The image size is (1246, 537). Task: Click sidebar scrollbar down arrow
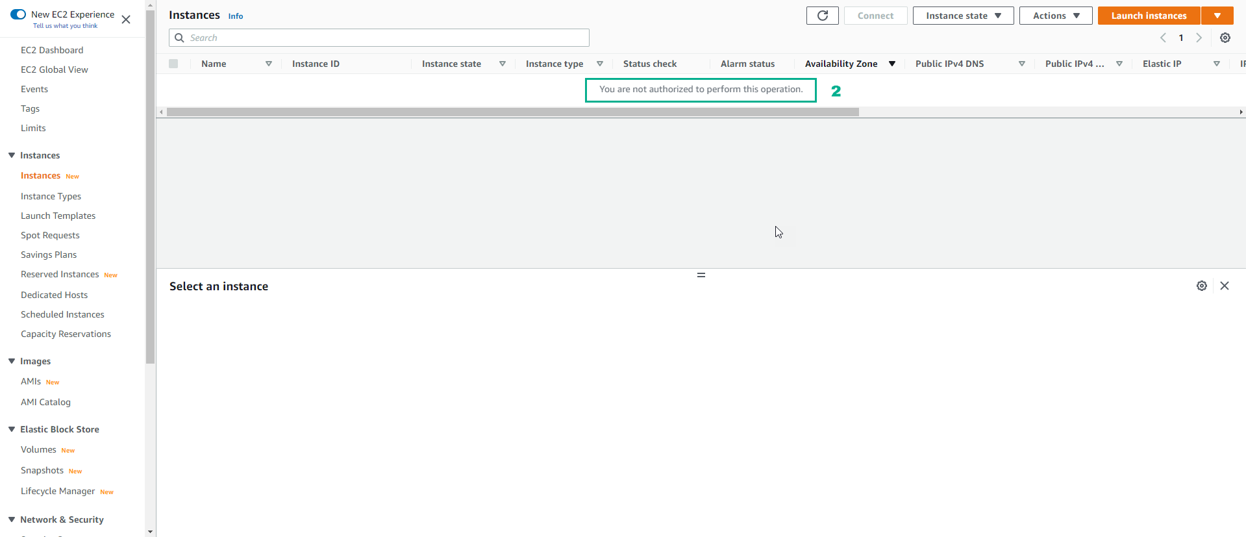(151, 532)
